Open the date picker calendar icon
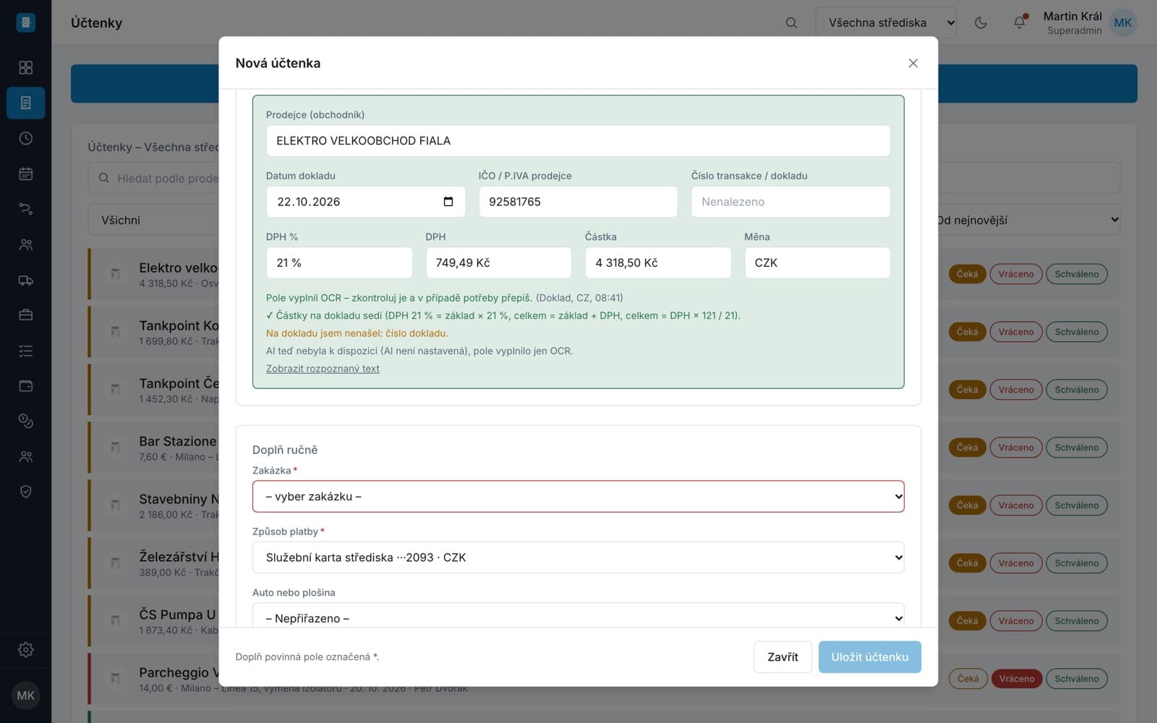Image resolution: width=1157 pixels, height=723 pixels. (448, 202)
